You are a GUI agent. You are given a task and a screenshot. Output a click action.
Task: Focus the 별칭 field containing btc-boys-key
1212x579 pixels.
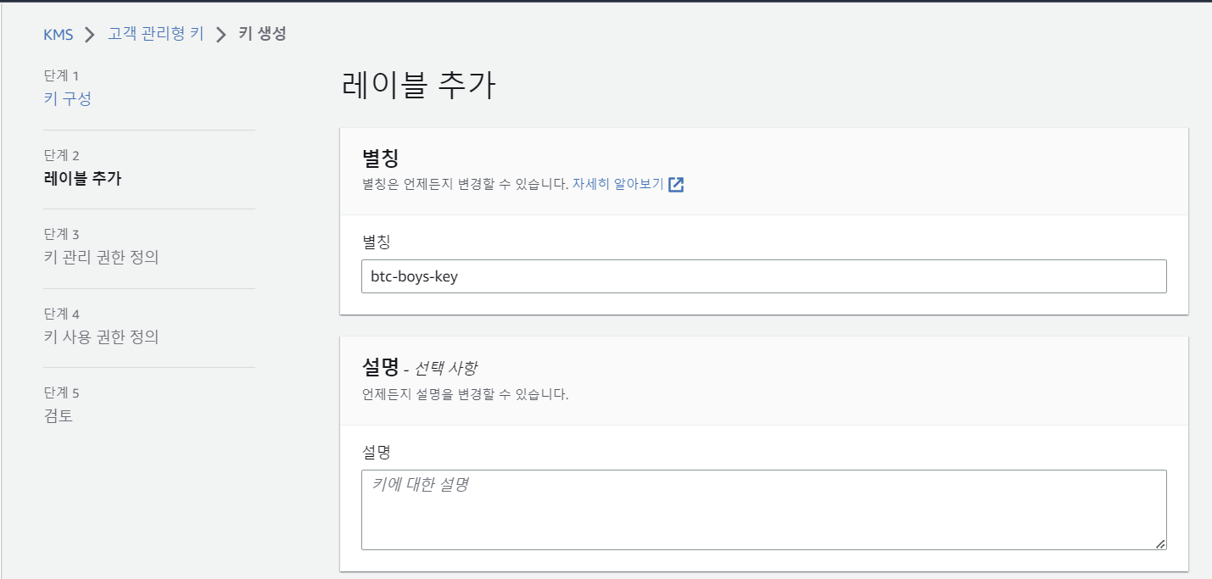tap(763, 276)
